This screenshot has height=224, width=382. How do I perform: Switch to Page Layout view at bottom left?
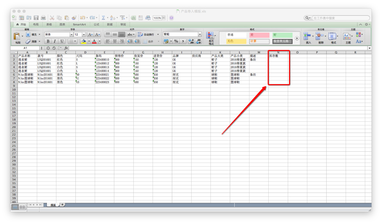tap(22, 207)
